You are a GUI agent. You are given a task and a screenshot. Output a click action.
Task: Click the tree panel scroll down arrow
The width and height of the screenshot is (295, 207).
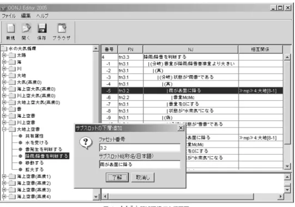point(96,197)
